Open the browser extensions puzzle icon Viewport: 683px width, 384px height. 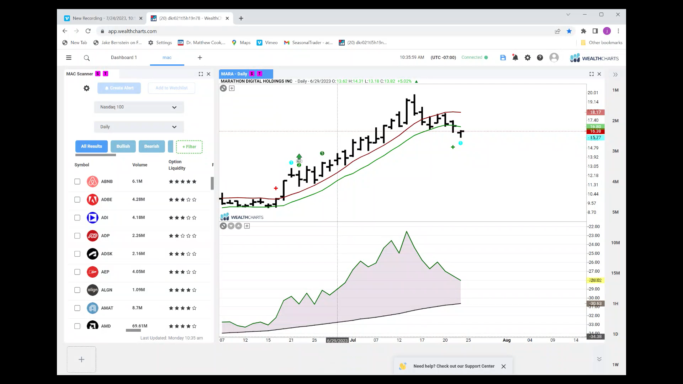coord(583,31)
